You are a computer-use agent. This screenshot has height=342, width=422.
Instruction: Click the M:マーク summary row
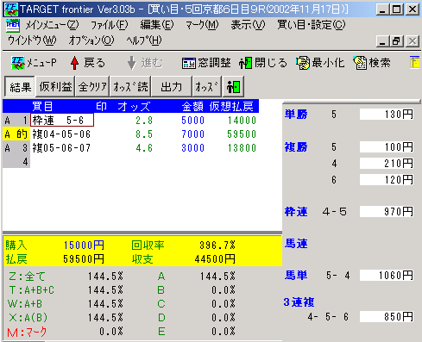[x=66, y=332]
